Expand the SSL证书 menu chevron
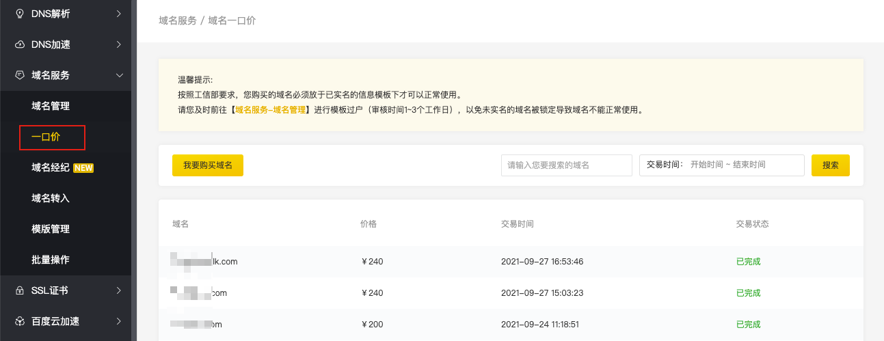Screen dimensions: 884x341 coord(119,290)
